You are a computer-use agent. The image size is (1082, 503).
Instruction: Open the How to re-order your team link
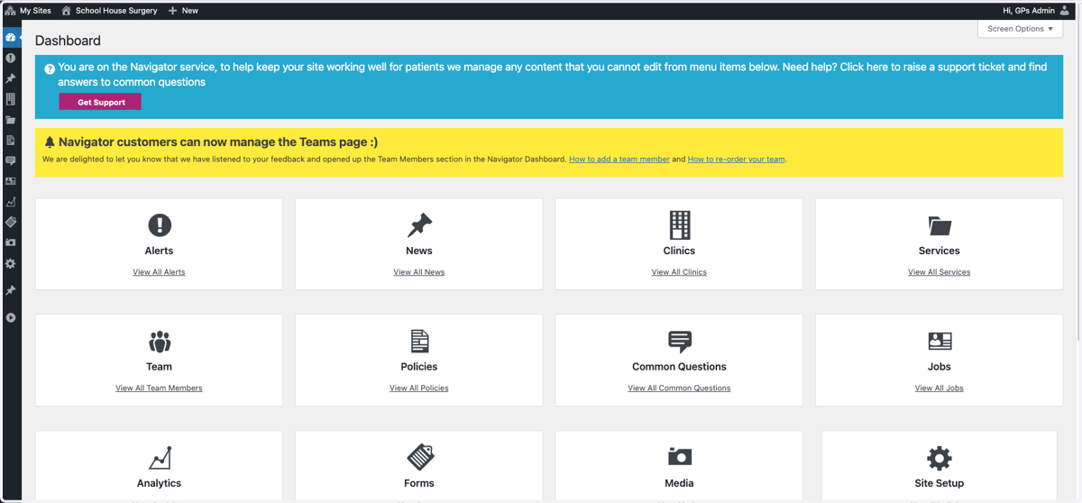736,160
